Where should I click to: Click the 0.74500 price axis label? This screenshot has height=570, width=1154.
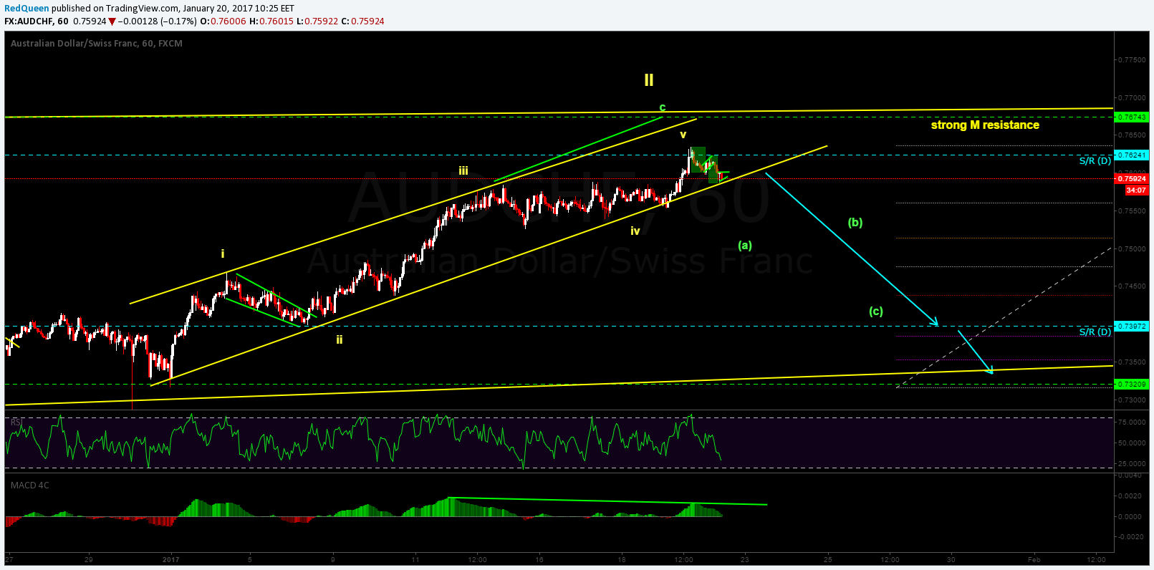(1133, 286)
